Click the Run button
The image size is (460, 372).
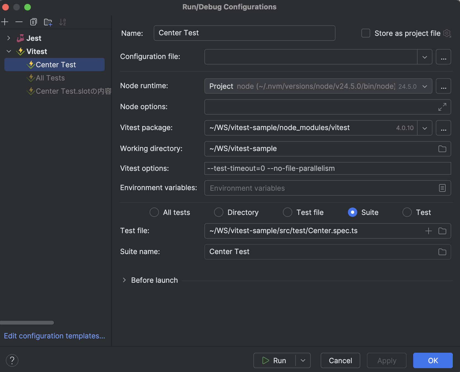click(274, 360)
